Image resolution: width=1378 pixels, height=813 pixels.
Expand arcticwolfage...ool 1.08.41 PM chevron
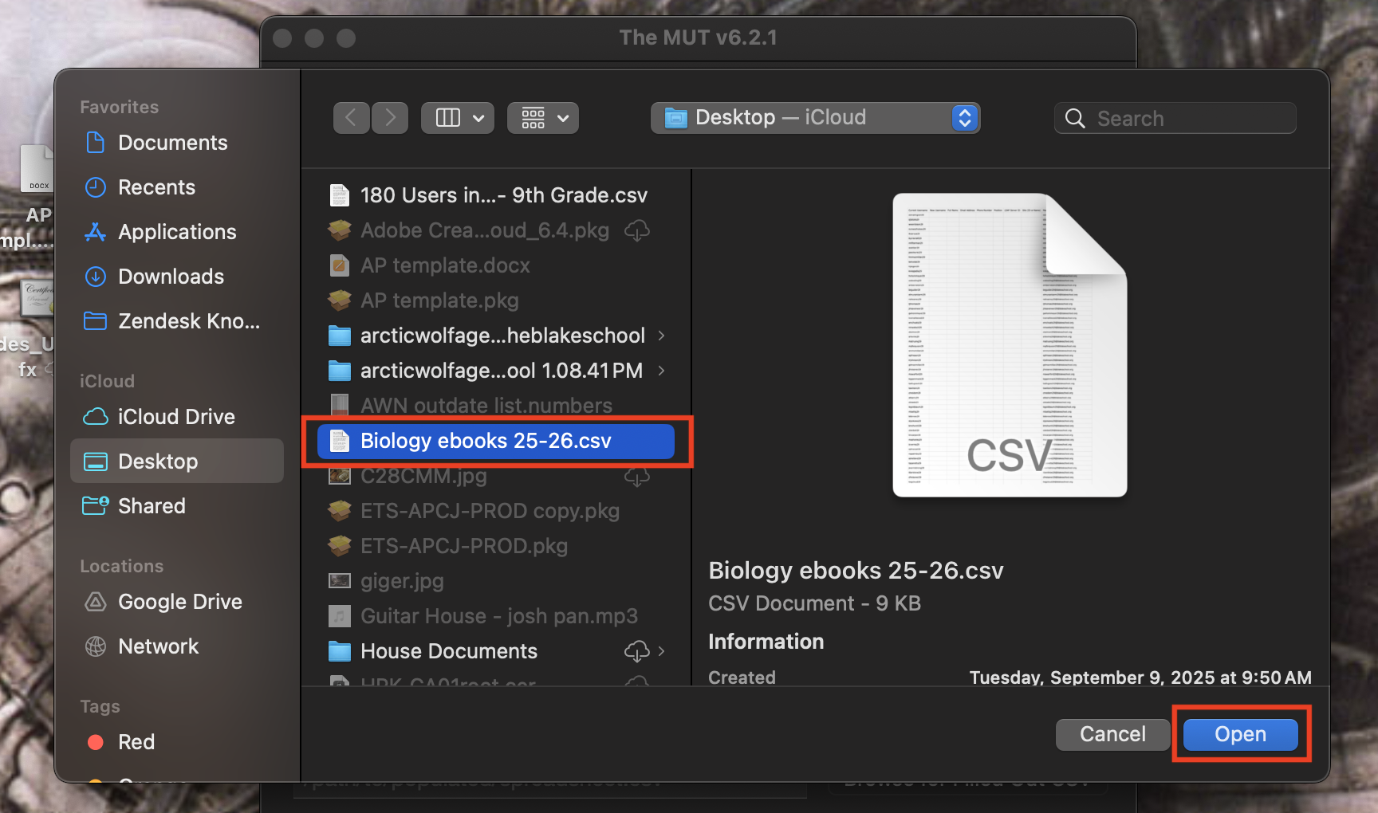coord(661,371)
